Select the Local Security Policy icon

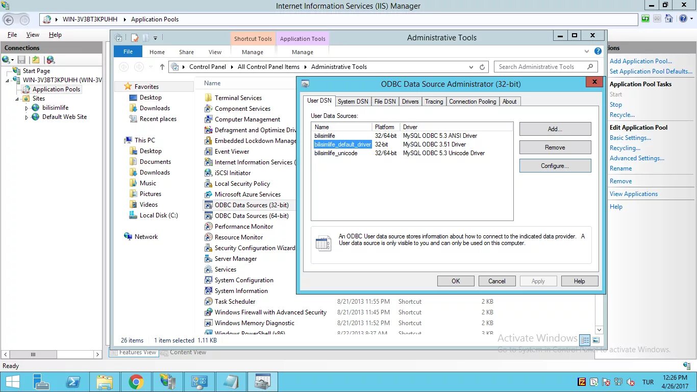[x=208, y=184]
